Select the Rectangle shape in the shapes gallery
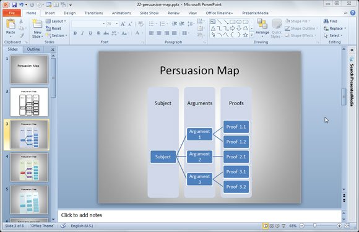359x232 pixels. click(x=232, y=22)
